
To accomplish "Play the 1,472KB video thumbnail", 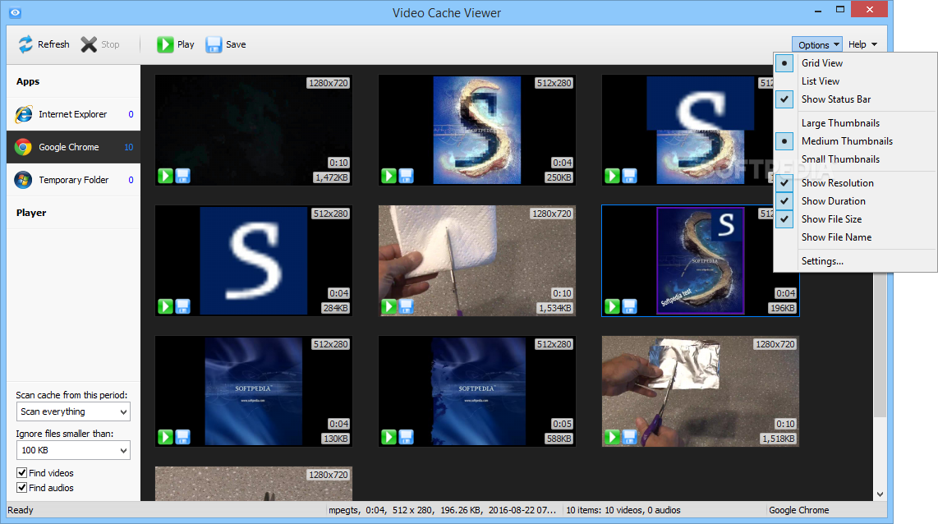I will point(166,176).
